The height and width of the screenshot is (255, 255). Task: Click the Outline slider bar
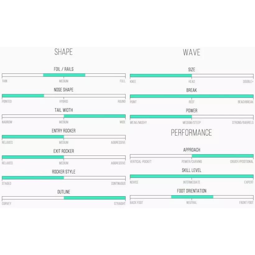[x=64, y=198]
